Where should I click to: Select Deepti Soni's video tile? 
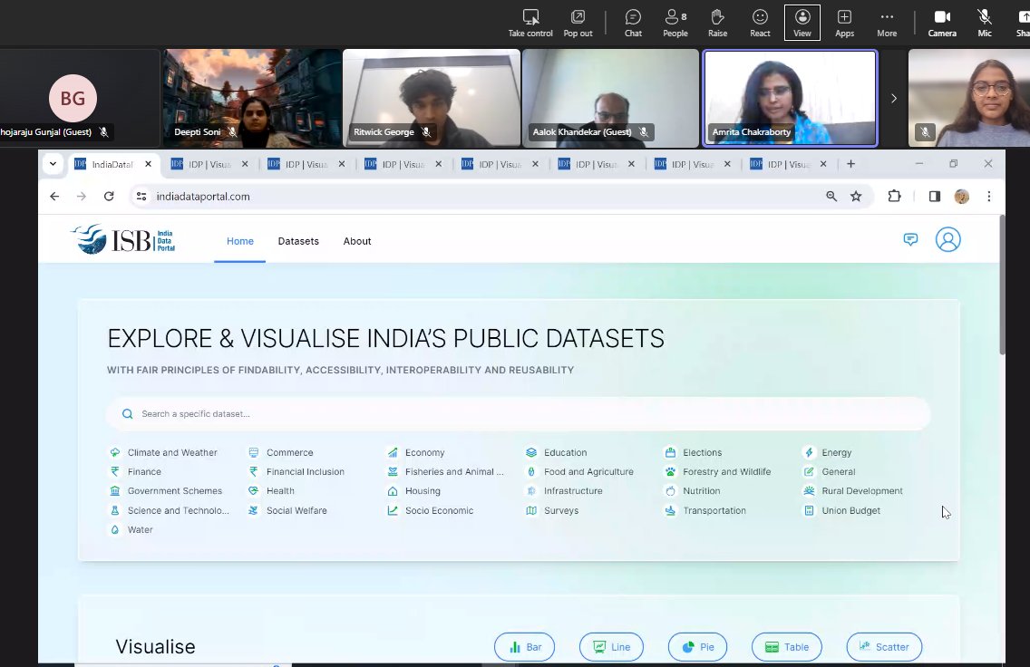pyautogui.click(x=252, y=99)
